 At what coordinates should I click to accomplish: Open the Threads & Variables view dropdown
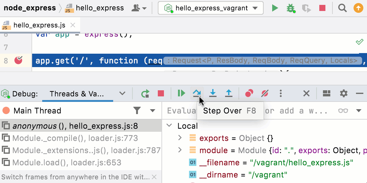[122, 94]
